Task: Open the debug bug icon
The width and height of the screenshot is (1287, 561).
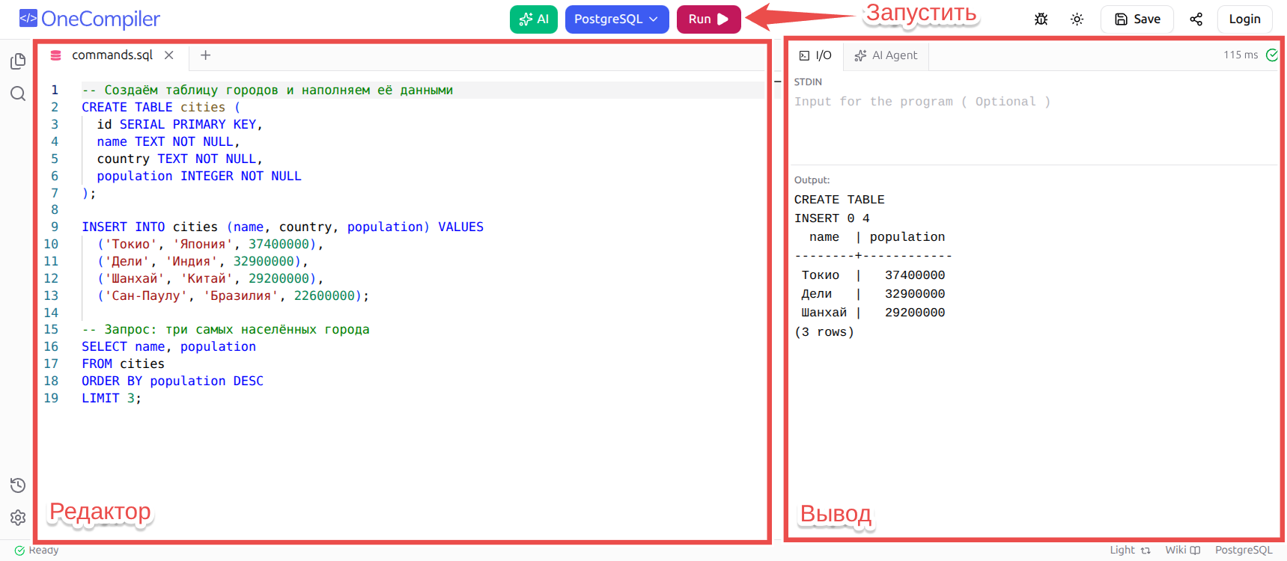Action: click(x=1041, y=19)
